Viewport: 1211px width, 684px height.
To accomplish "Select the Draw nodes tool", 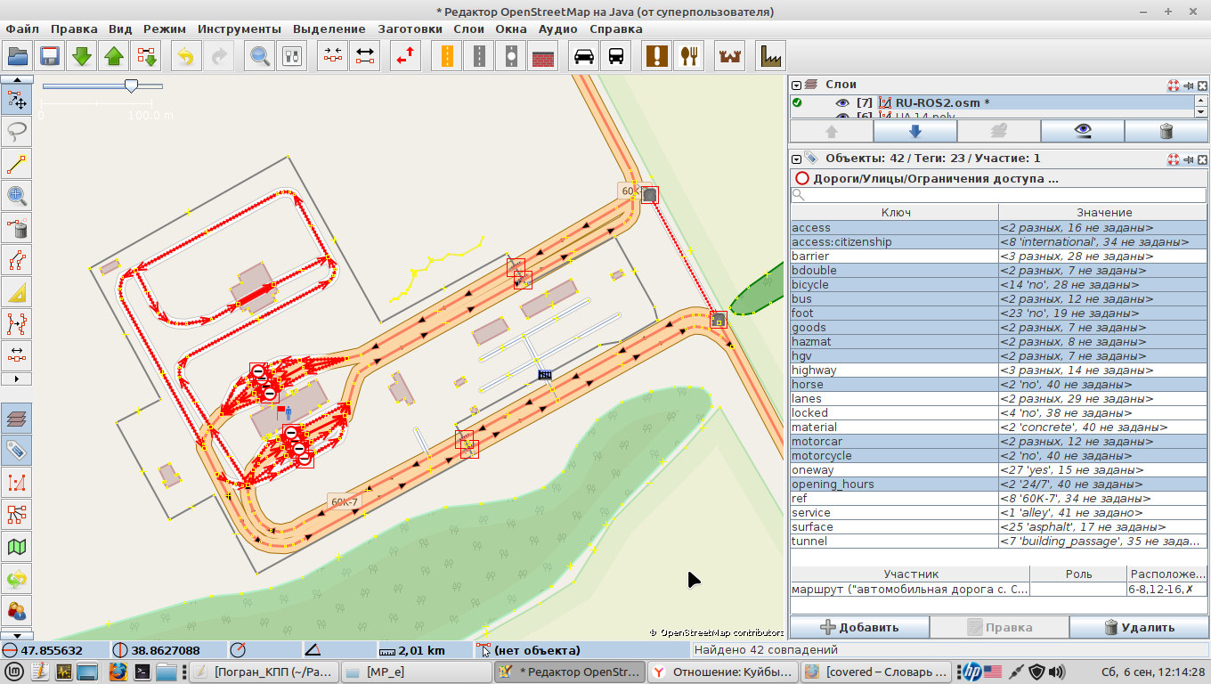I will 17,165.
